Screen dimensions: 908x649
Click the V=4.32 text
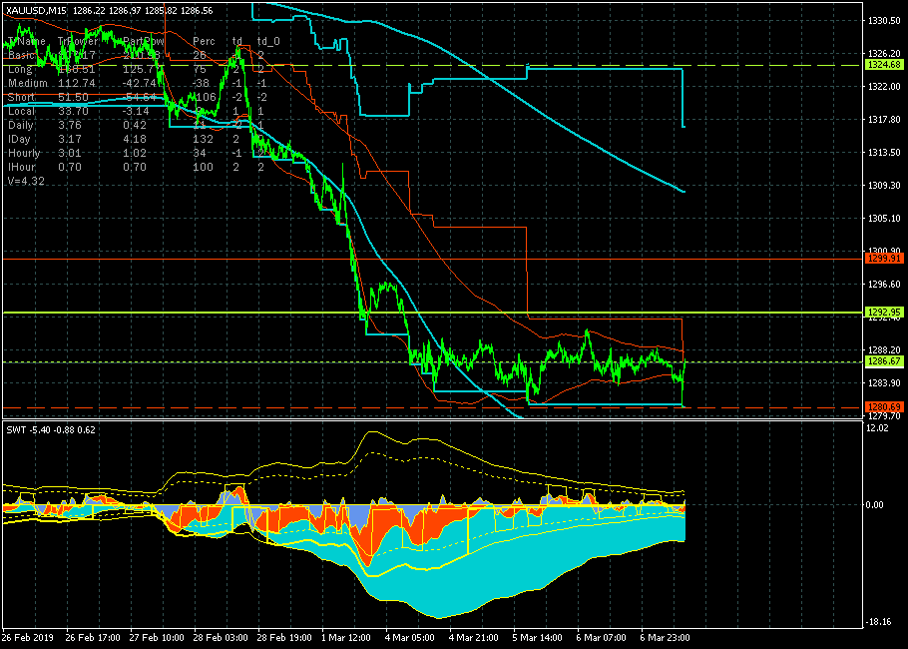(x=26, y=181)
